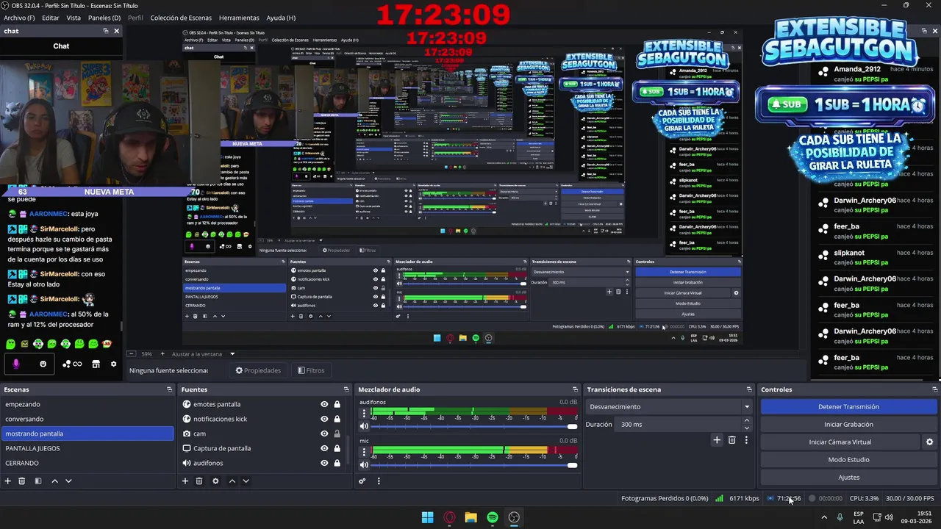Show hidden system tray icons chevron
The height and width of the screenshot is (529, 941).
(823, 517)
